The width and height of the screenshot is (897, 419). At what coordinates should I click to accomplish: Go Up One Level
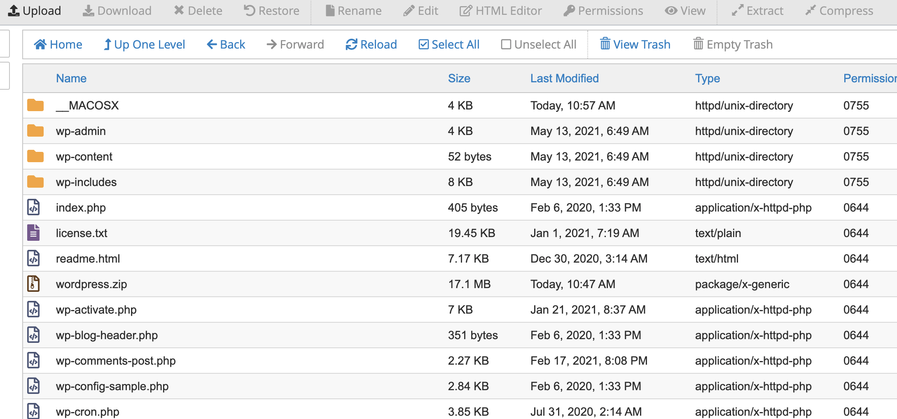144,44
